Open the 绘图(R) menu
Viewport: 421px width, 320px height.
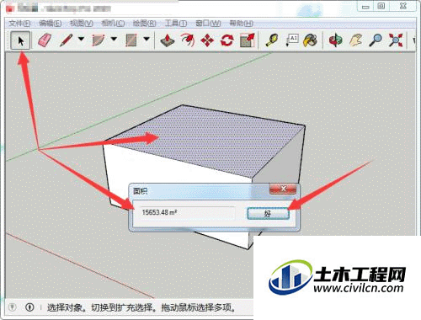click(144, 24)
